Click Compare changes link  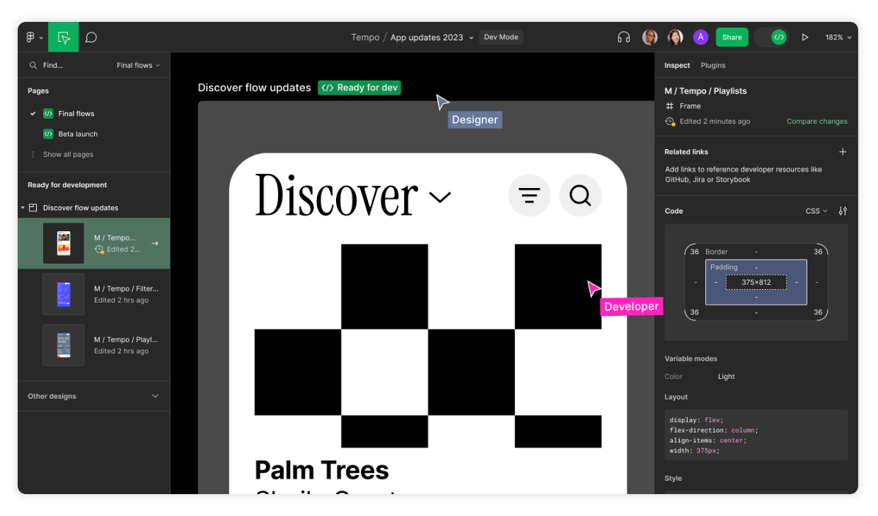click(x=817, y=122)
